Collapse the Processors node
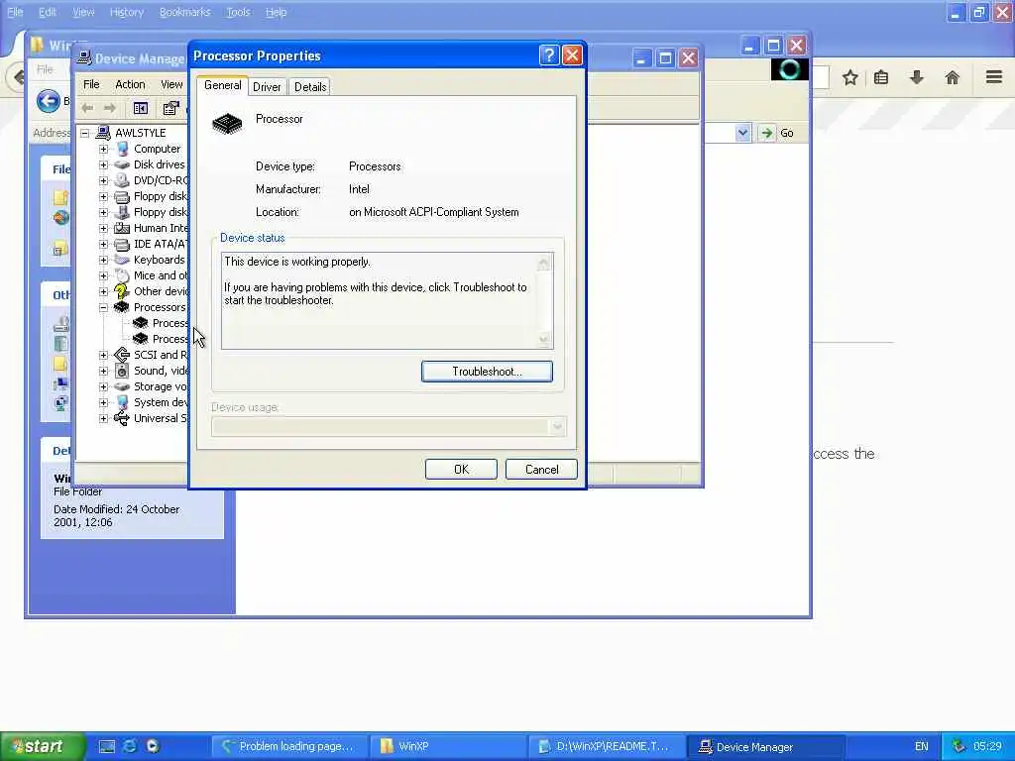 pos(103,307)
